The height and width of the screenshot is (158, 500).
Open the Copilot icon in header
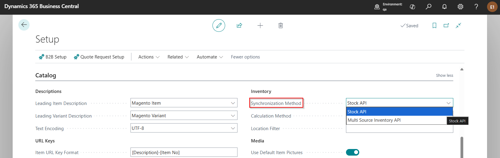(x=413, y=7)
